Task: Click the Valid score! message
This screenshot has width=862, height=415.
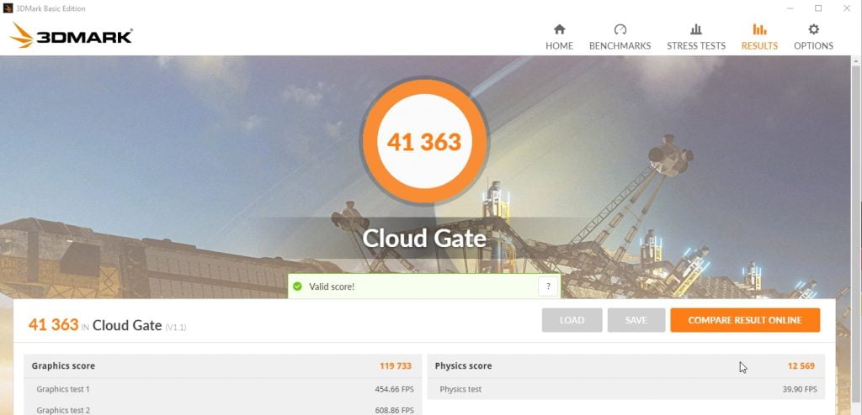Action: 332,286
